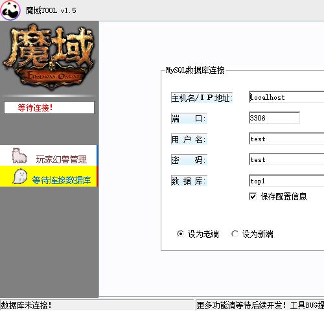Click the 用户名 username input field
This screenshot has width=324, height=311.
tap(286, 139)
